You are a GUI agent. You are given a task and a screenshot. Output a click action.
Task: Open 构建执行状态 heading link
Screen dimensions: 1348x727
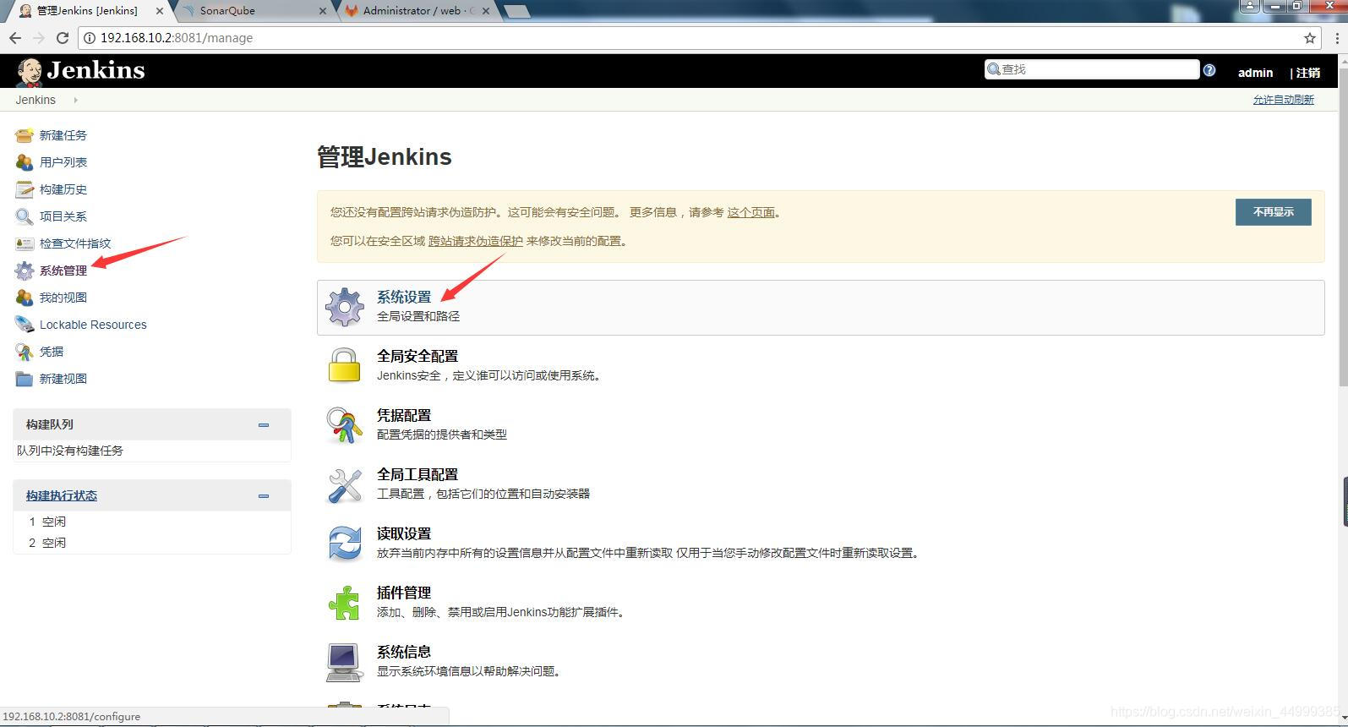point(62,496)
